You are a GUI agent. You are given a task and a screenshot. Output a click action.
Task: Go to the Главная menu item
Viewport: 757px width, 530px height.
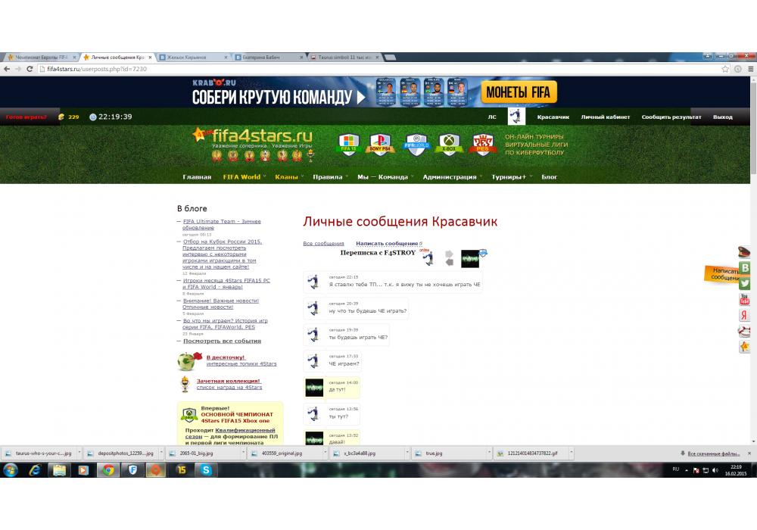[x=197, y=176]
